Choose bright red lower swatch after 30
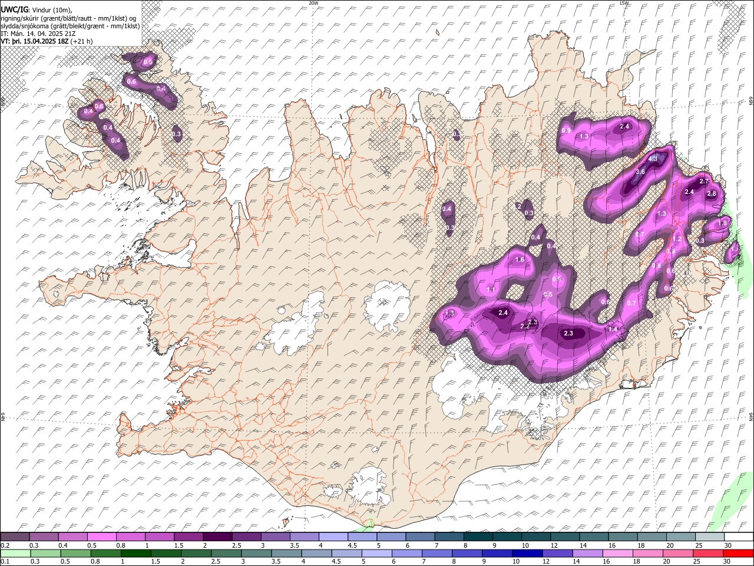 pos(738,553)
